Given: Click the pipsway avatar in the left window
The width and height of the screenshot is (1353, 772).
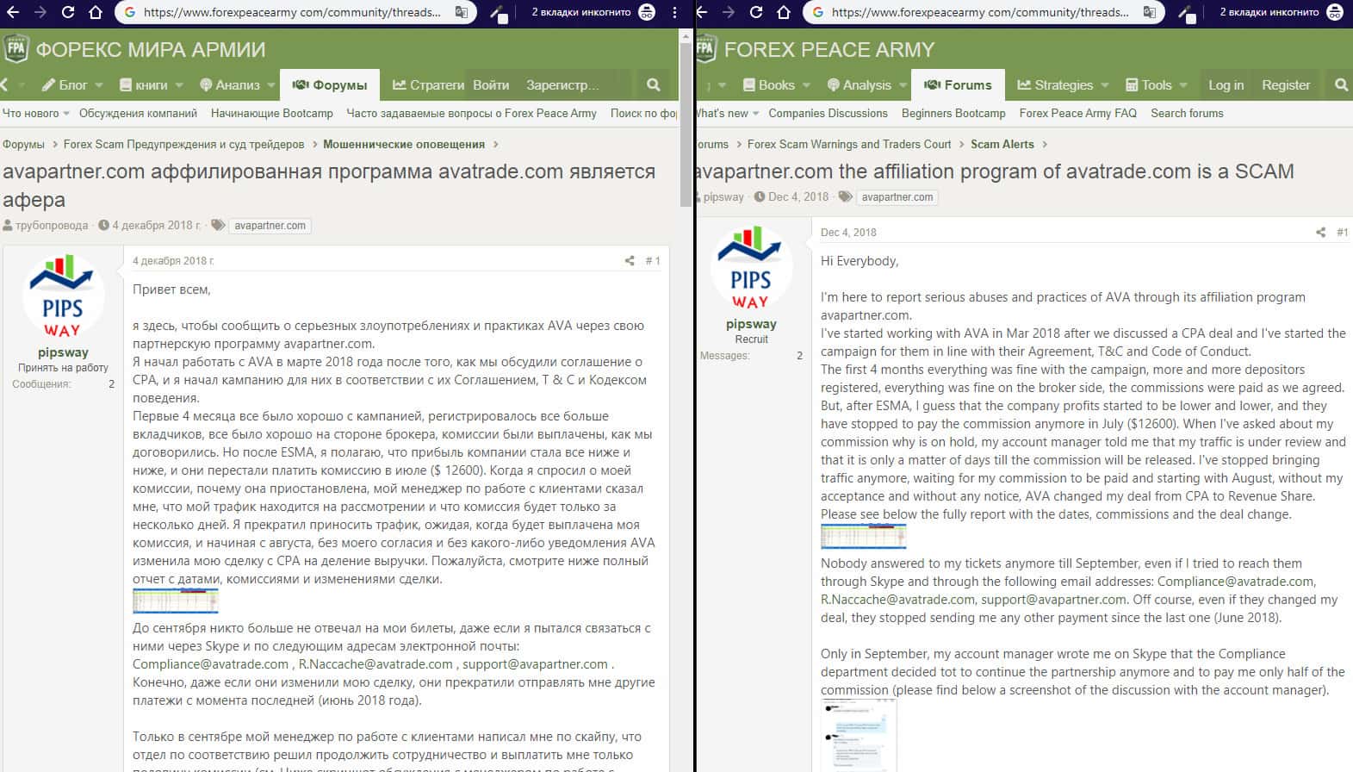Looking at the screenshot, I should [63, 296].
